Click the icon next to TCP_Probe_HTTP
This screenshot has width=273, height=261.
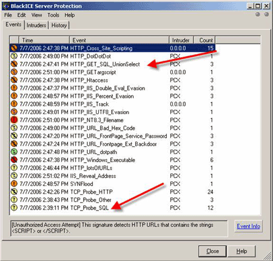pyautogui.click(x=14, y=192)
